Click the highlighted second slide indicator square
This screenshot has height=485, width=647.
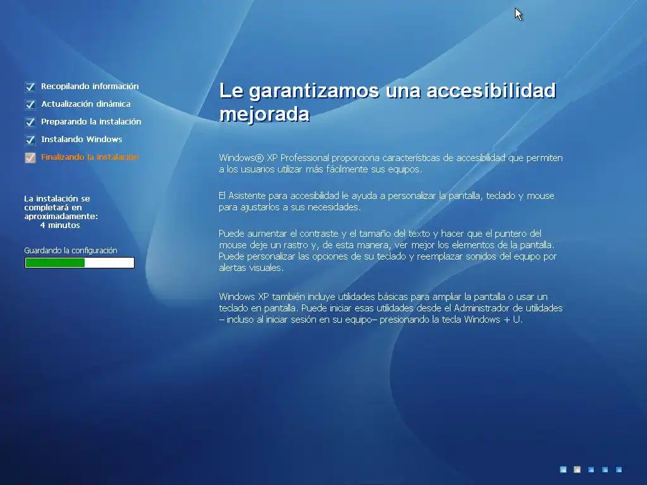(x=577, y=469)
